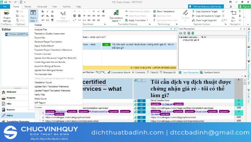Viewport: 251px width, 142px height.
Task: Toggle small caps formatting
Action: tap(52, 16)
